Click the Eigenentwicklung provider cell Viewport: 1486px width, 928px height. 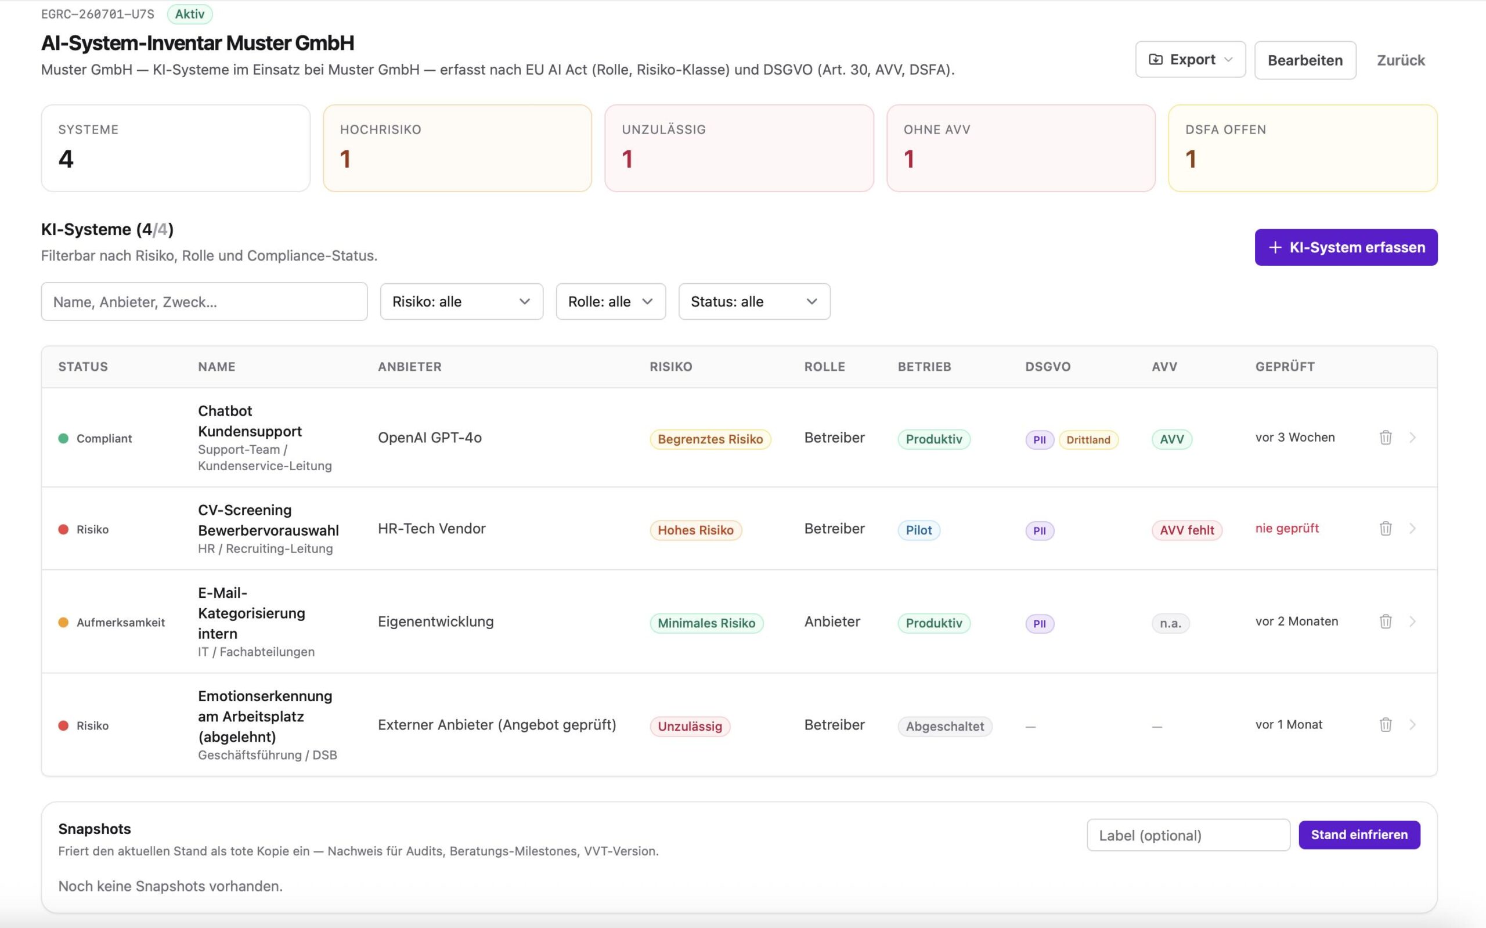coord(436,621)
